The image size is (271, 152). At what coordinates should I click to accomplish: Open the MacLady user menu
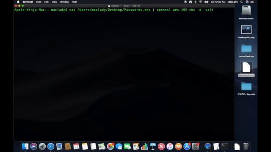coord(232,2)
